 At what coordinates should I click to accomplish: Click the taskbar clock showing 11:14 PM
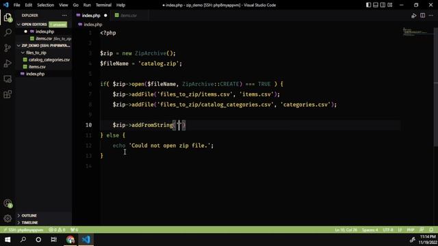[x=427, y=240]
